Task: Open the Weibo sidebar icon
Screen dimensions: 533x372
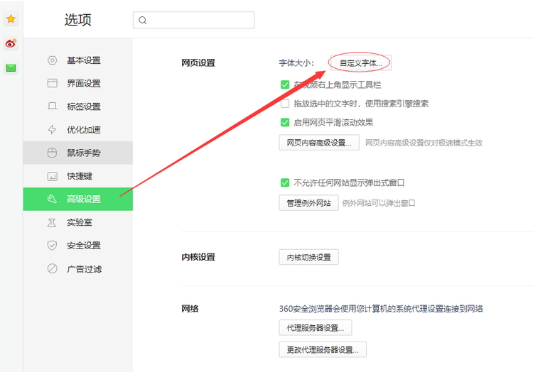Action: point(11,43)
